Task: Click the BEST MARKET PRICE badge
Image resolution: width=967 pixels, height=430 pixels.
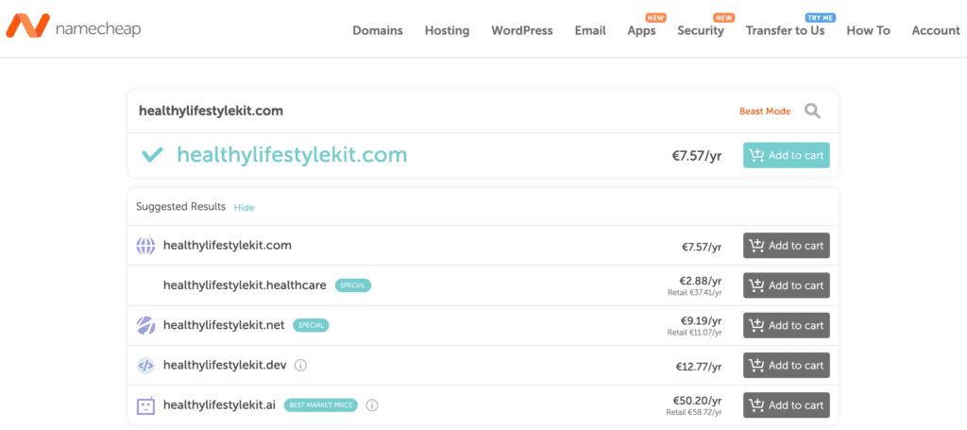Action: [321, 405]
